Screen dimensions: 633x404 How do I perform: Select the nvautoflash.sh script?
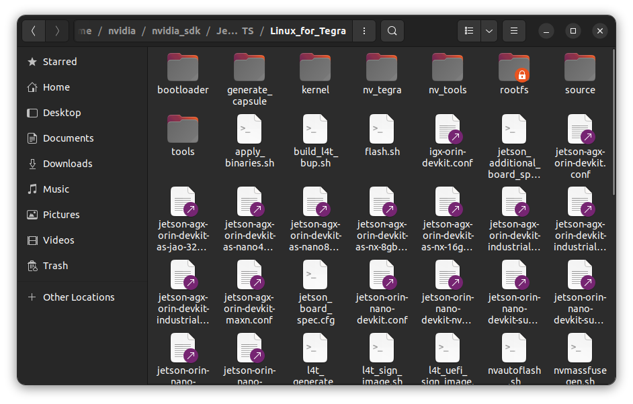click(x=514, y=358)
